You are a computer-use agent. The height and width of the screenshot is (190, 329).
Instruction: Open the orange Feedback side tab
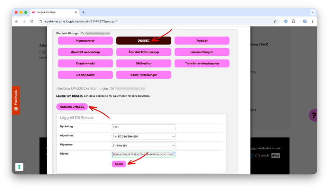coord(16,100)
